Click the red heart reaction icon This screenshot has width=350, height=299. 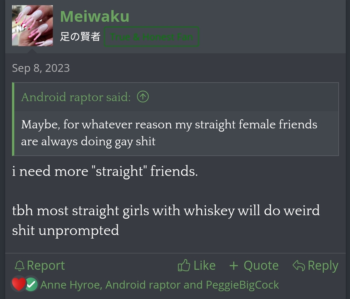point(18,285)
